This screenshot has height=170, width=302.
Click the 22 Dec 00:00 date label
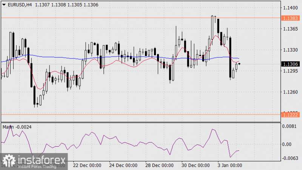pos(87,165)
